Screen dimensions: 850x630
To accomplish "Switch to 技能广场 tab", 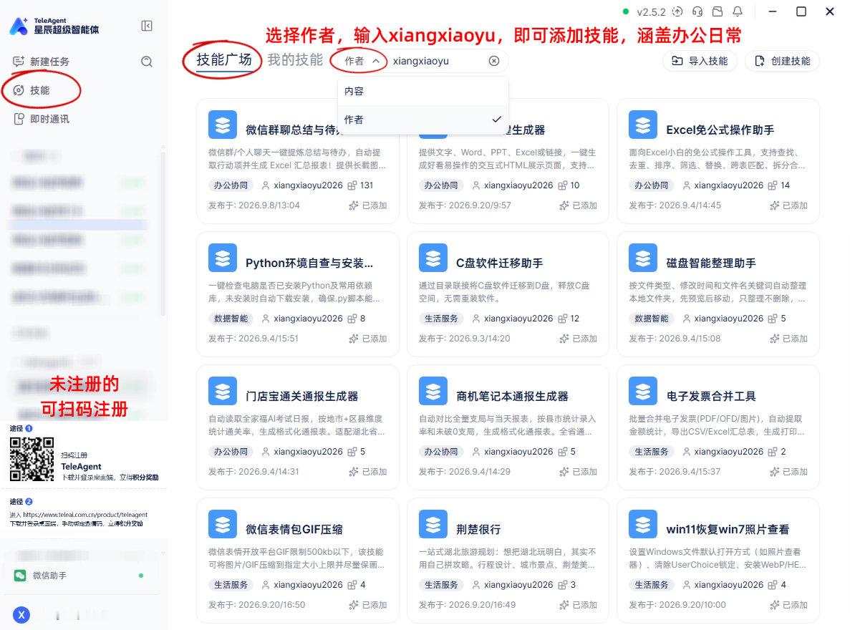I will click(224, 59).
